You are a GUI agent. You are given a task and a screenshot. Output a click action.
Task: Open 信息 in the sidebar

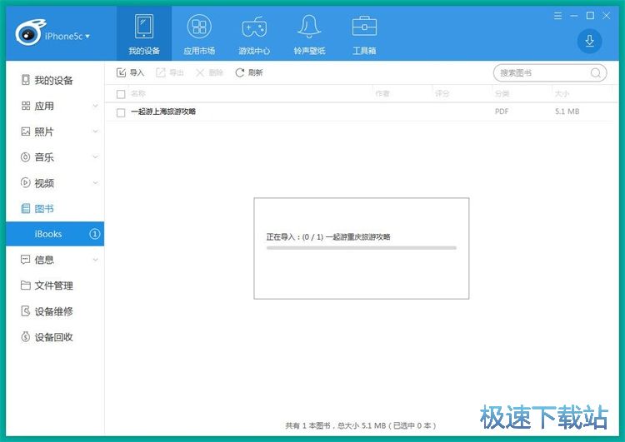[x=55, y=260]
